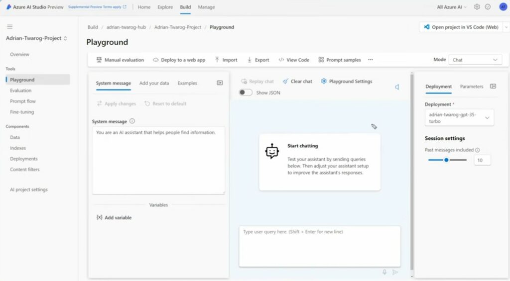Click the speaker icon in chat panel
510x281 pixels.
pyautogui.click(x=397, y=87)
